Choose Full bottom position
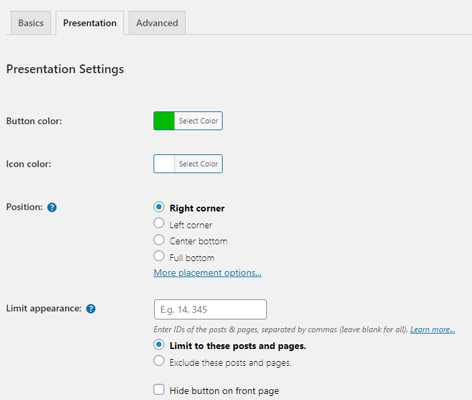472x400 pixels. (x=159, y=256)
